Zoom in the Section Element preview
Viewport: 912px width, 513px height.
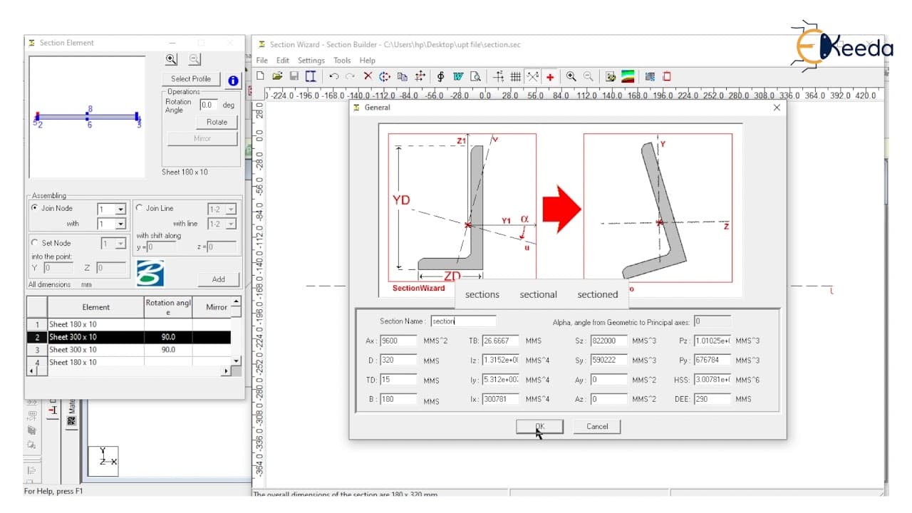coord(171,60)
